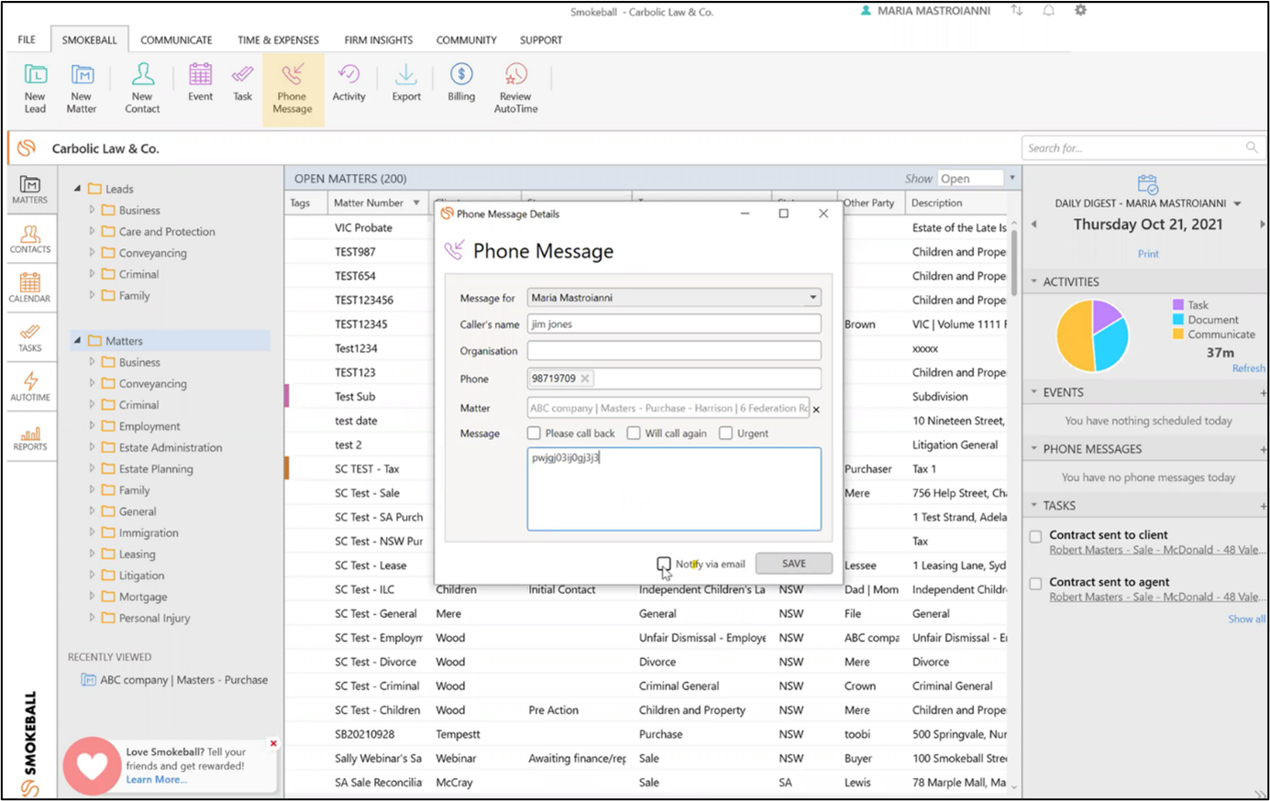Screen dimensions: 1270x801
Task: Refresh the activities chart
Action: point(1248,368)
